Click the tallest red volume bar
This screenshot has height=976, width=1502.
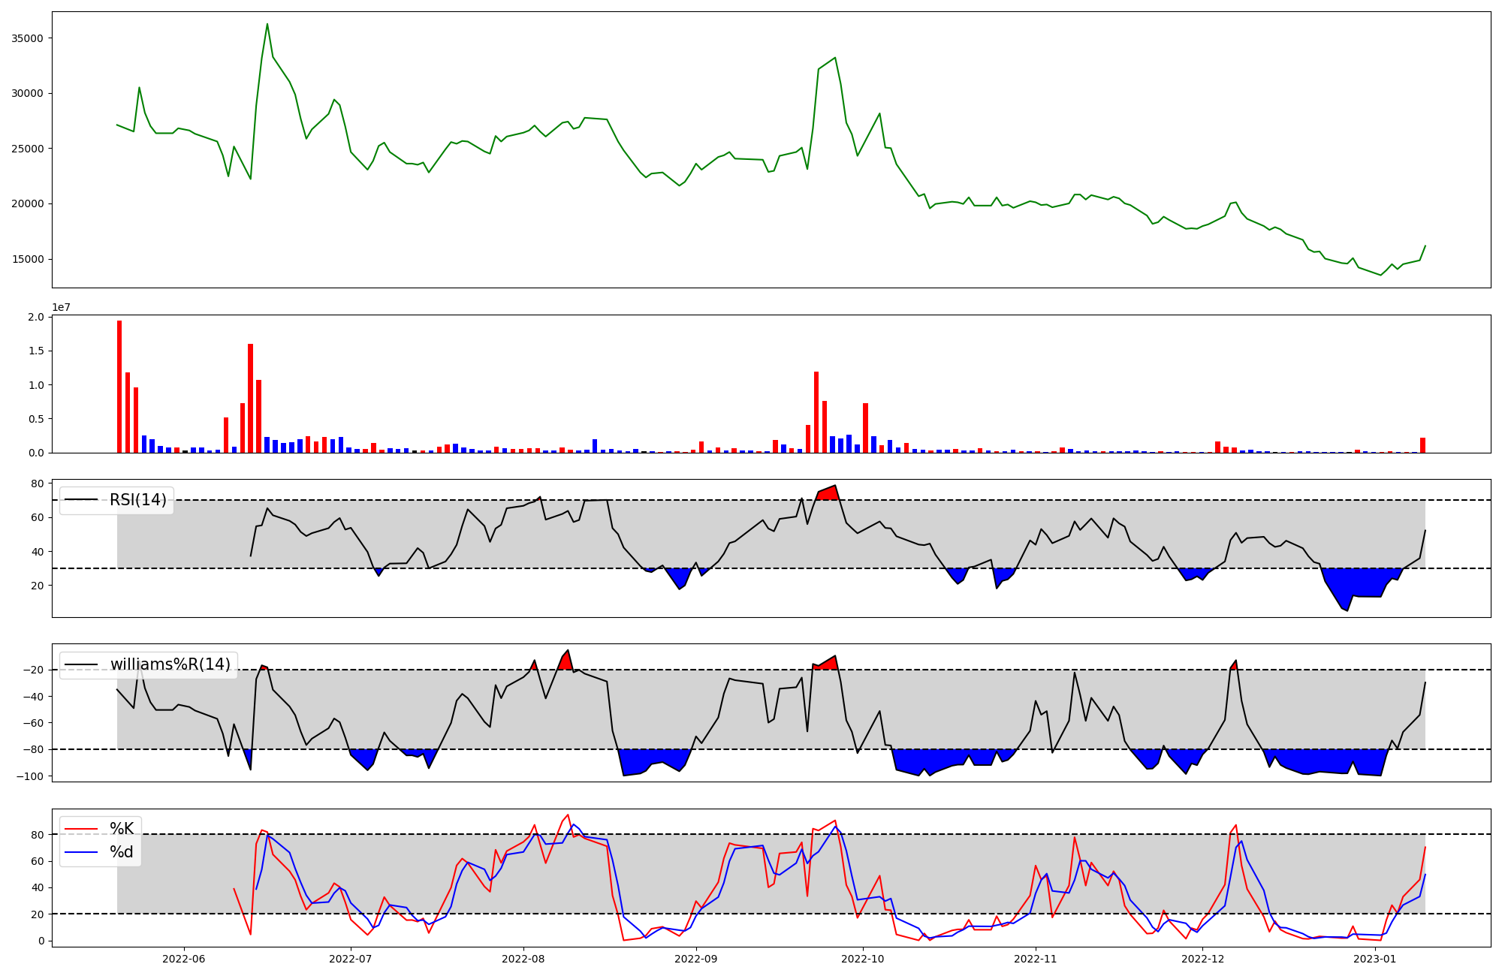click(x=119, y=387)
